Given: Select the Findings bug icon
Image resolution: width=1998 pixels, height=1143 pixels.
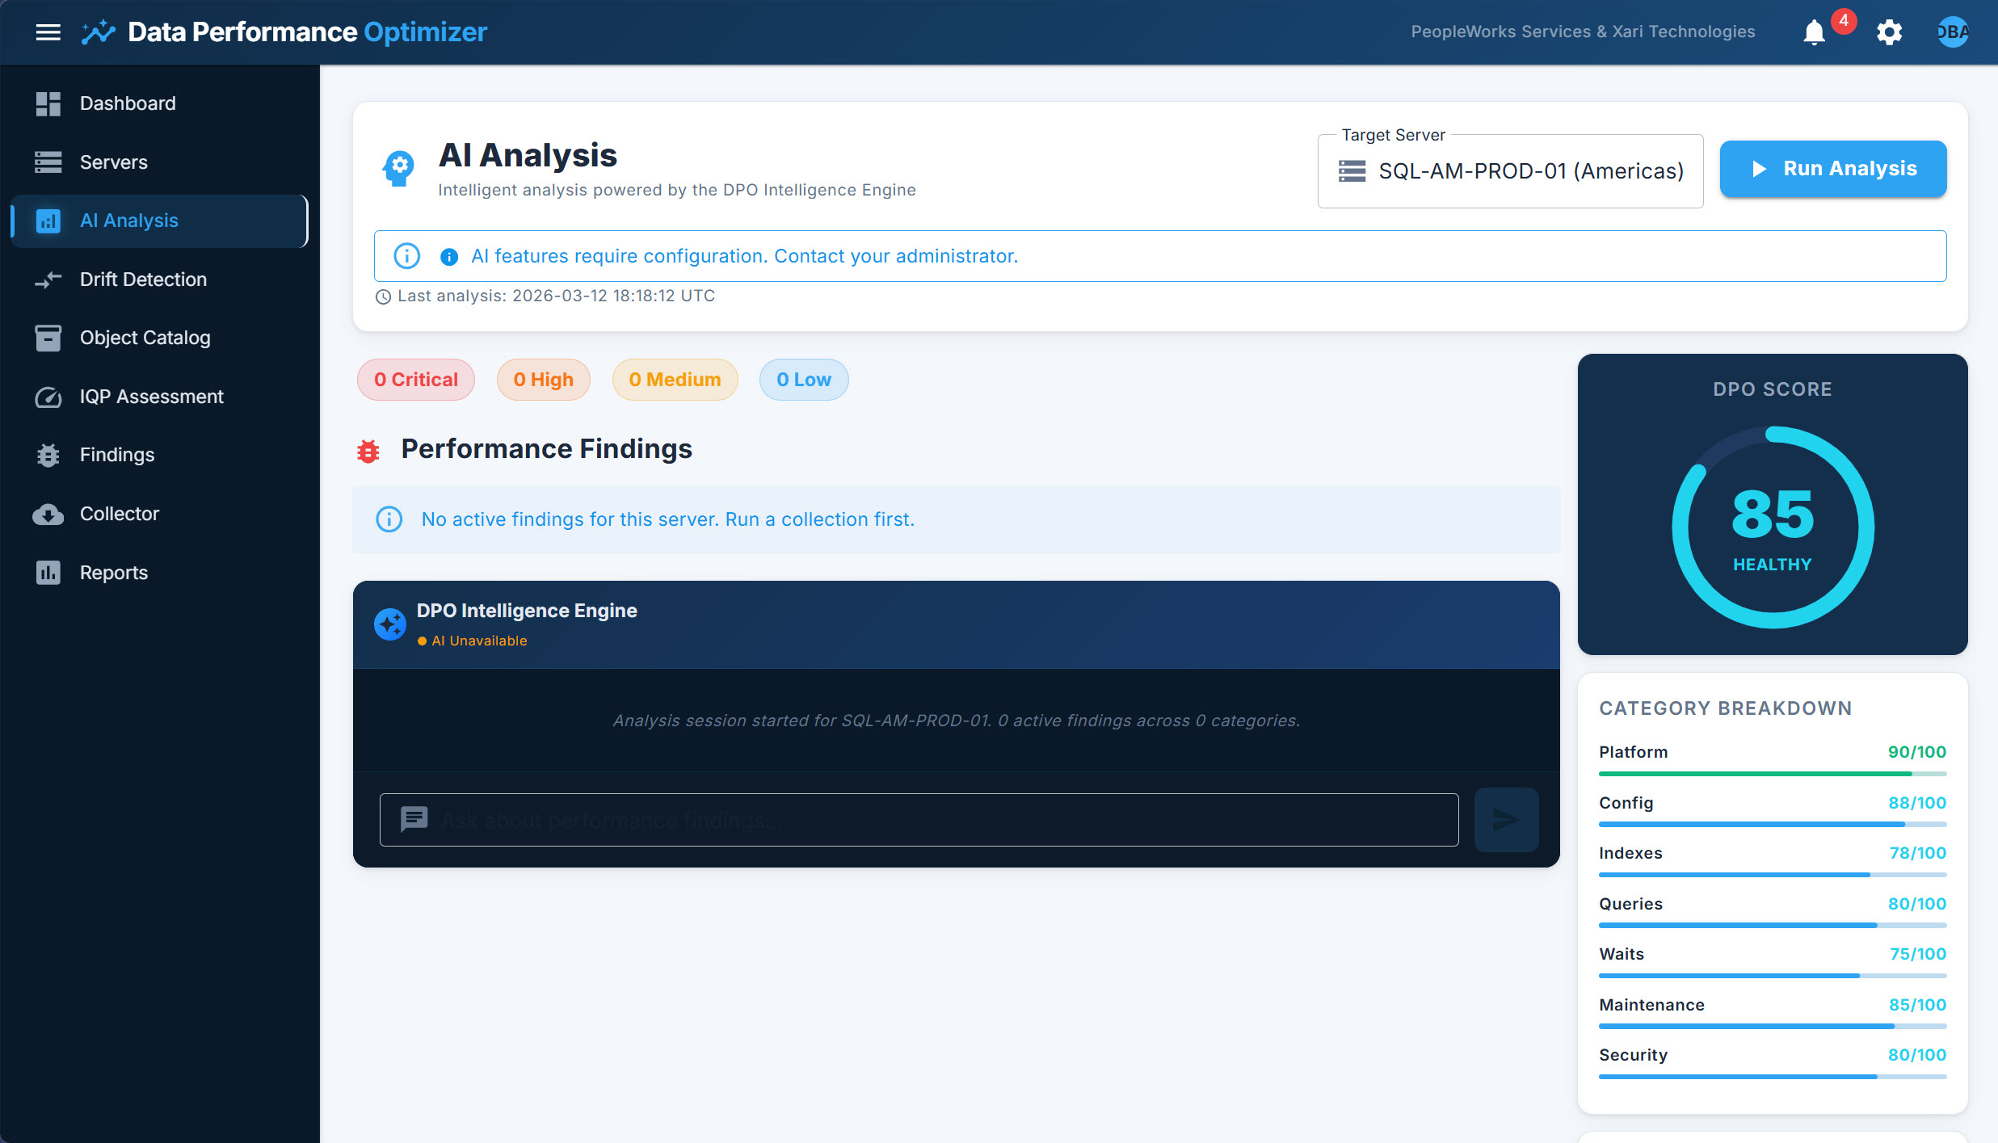Looking at the screenshot, I should (48, 455).
